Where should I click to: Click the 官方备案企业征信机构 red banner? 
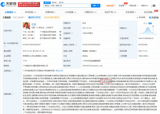29,4
